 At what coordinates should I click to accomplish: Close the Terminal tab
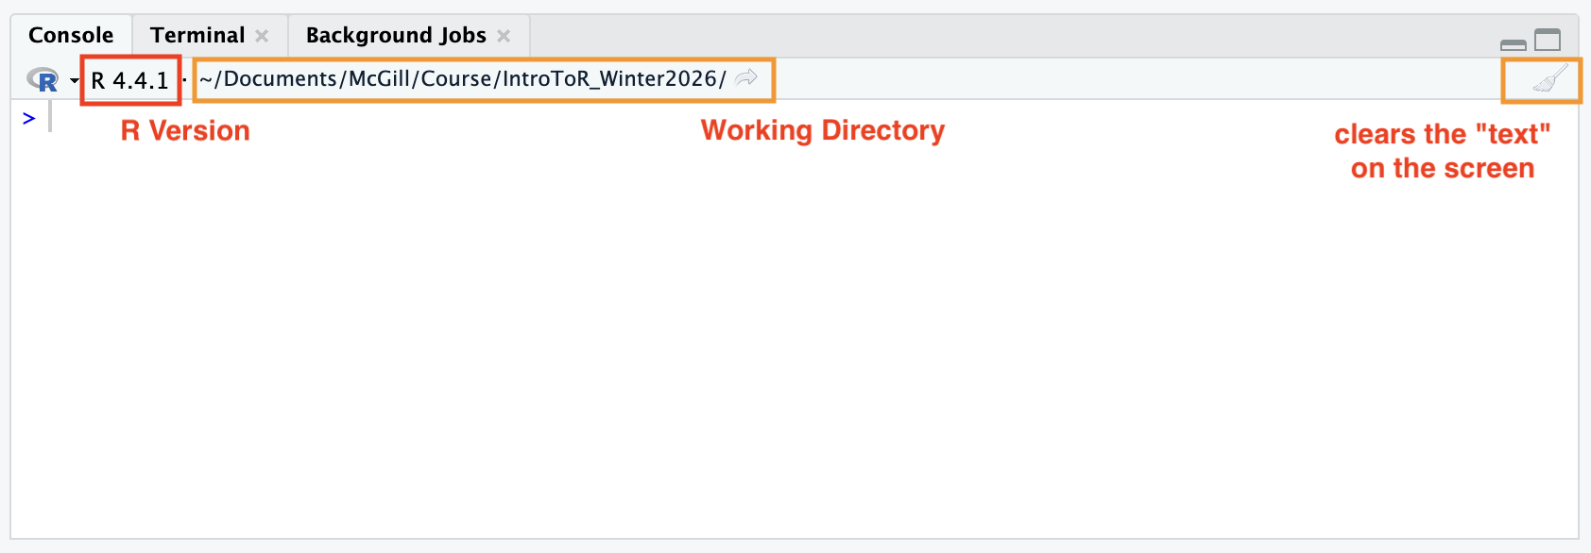[262, 36]
